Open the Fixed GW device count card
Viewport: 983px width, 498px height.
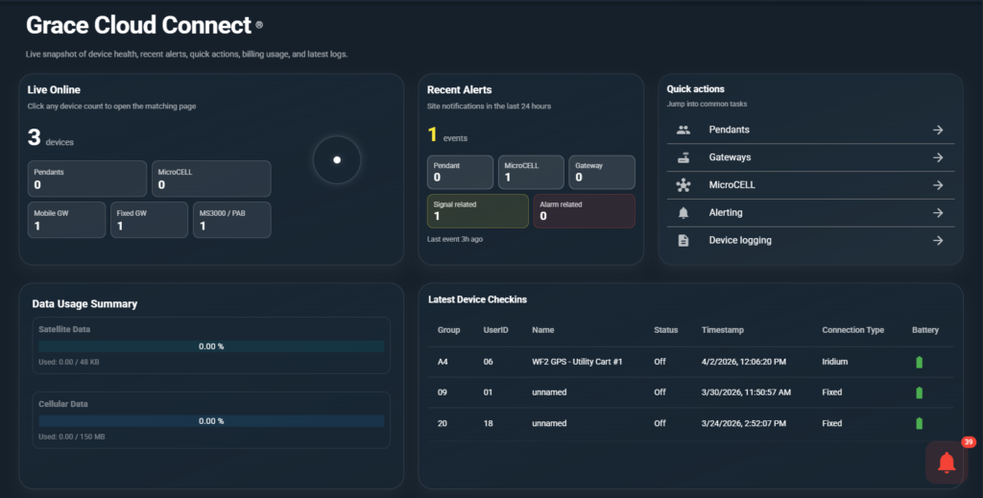[x=149, y=220]
